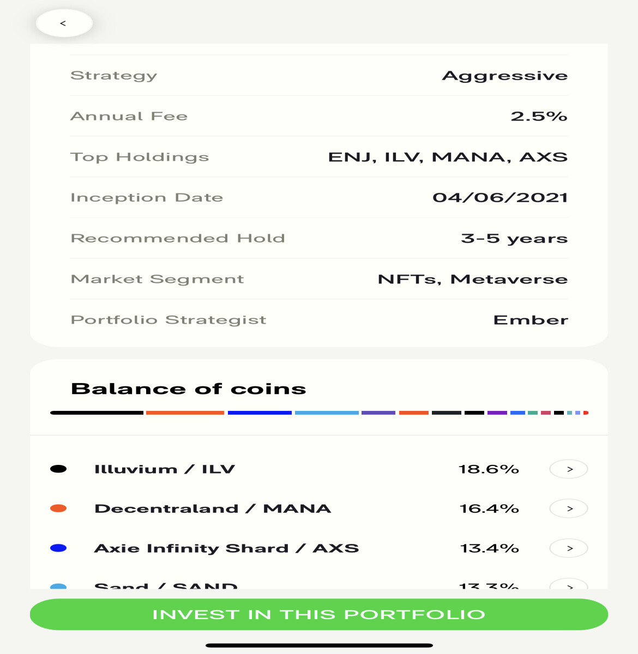Tap the back arrow at top left
Image resolution: width=638 pixels, height=654 pixels.
[64, 23]
